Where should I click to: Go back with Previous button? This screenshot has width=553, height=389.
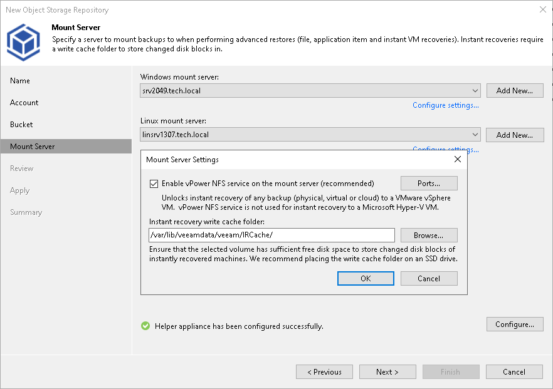[325, 371]
